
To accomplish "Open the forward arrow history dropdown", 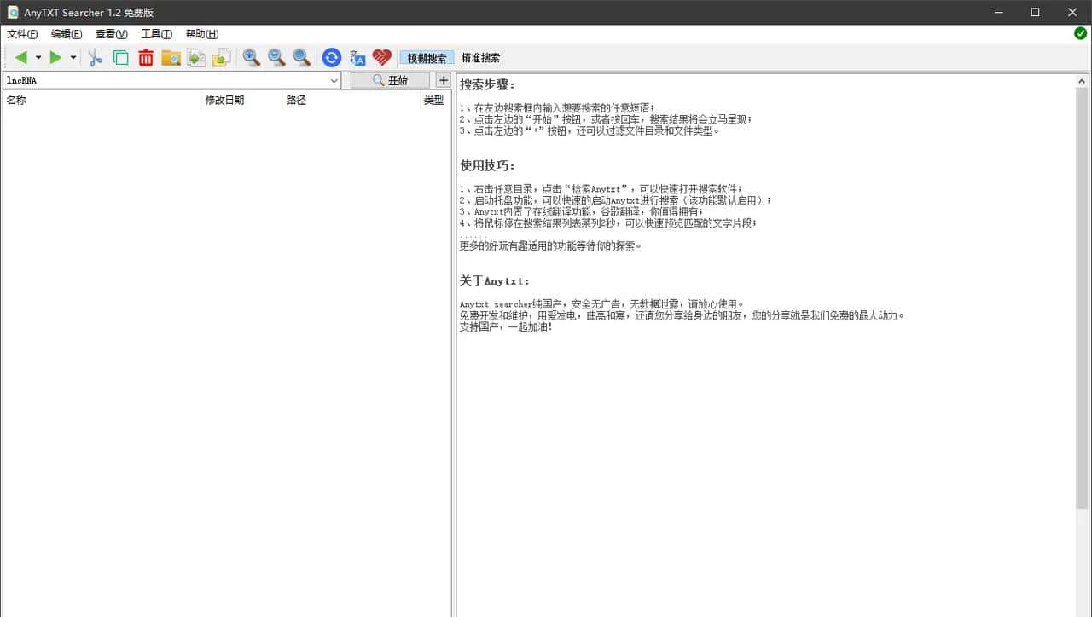I will coord(73,57).
